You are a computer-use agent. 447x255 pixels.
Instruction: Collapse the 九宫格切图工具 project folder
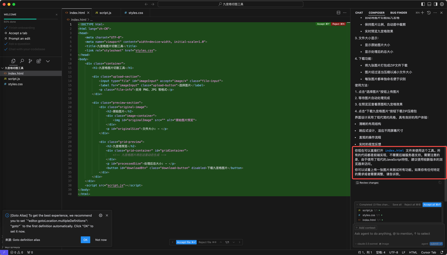point(14,68)
